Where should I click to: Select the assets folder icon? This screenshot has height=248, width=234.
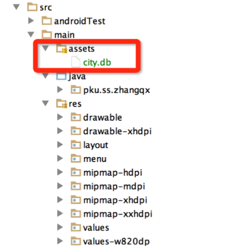click(x=61, y=48)
